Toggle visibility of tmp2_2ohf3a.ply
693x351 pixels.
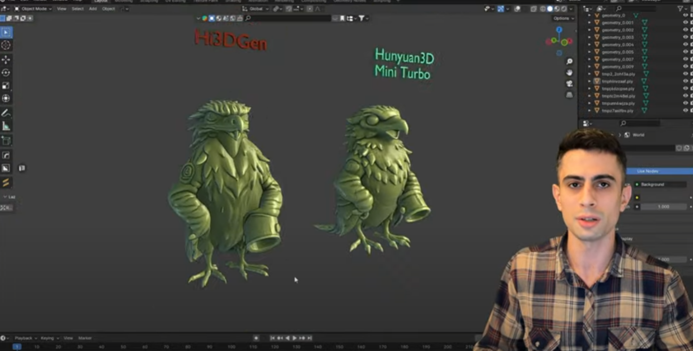(685, 74)
